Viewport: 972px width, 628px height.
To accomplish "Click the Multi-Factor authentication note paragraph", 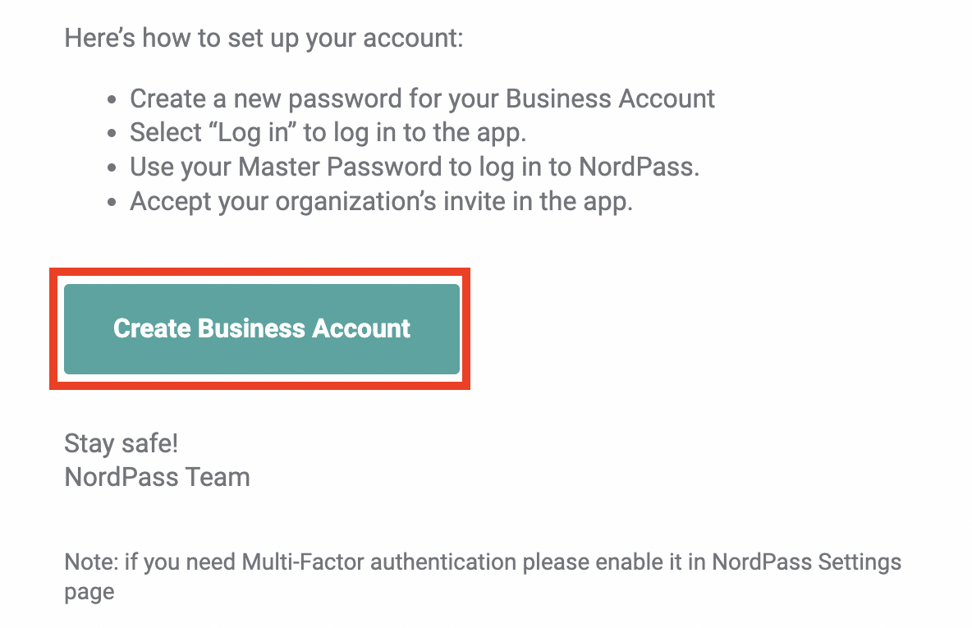I will pos(483,576).
